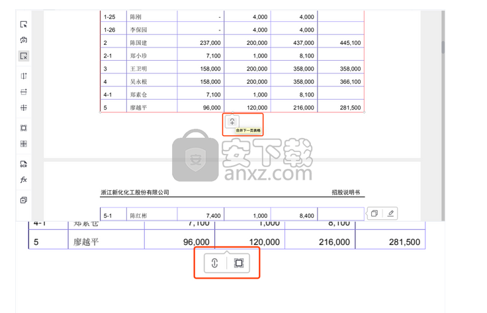487x313 pixels.
Task: Click row number cell '2-1'
Action: click(x=107, y=55)
